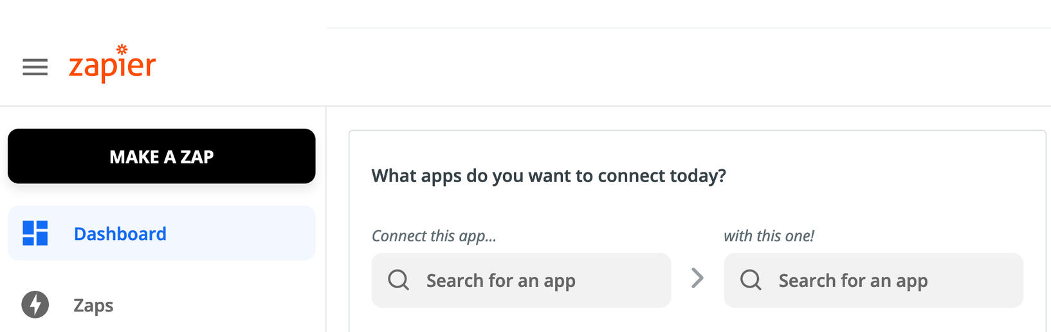Click the Zaps lightning bolt icon
Image resolution: width=1051 pixels, height=332 pixels.
click(35, 304)
